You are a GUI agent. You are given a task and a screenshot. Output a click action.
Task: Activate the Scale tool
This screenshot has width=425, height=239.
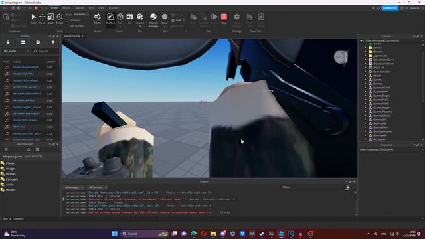click(x=50, y=19)
